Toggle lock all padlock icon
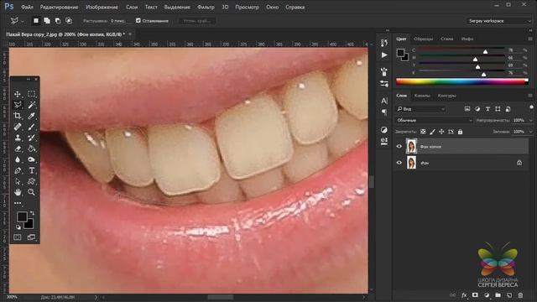Screen dimensions: 537x302 tap(460, 132)
